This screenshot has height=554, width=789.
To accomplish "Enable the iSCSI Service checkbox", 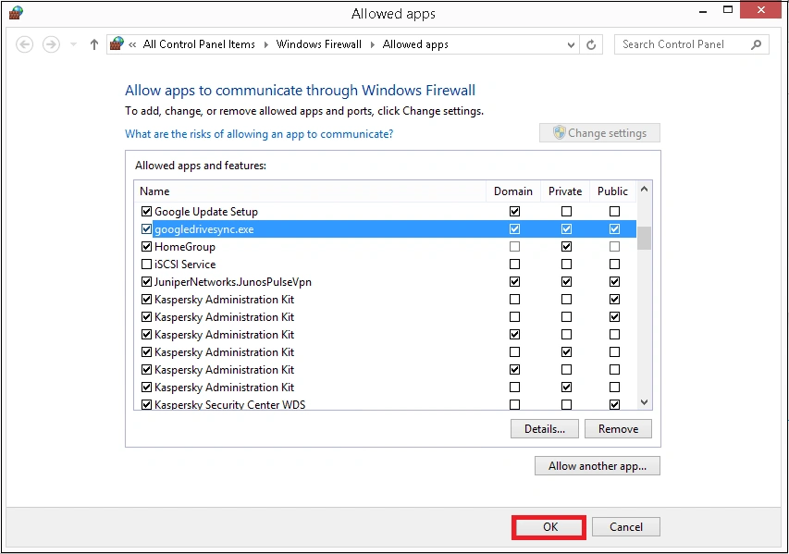I will tap(145, 264).
